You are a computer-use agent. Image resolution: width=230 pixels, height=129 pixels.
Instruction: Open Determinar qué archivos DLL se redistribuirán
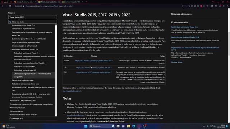(29, 39)
